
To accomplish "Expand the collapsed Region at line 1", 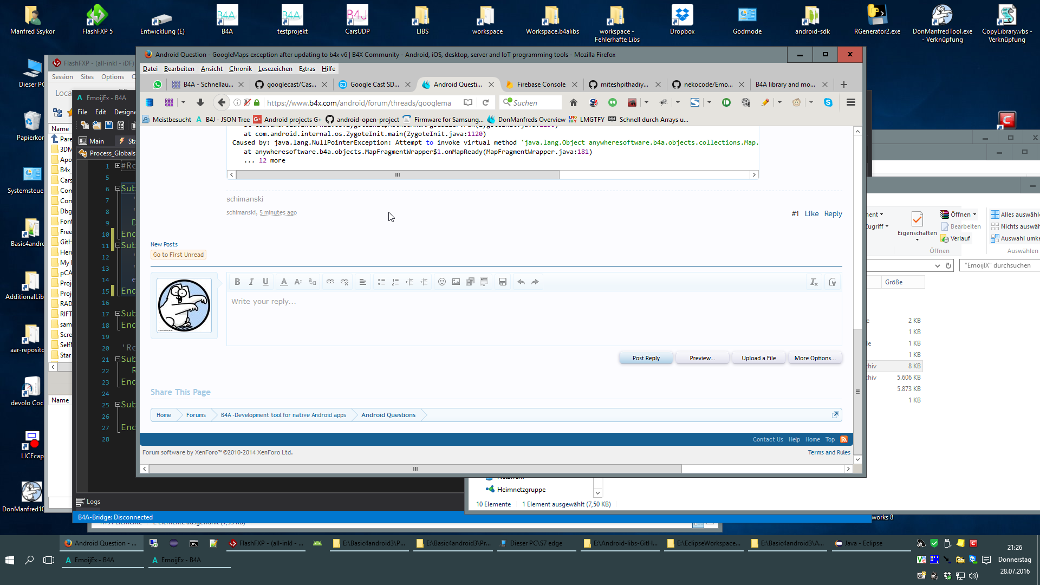I will (118, 166).
